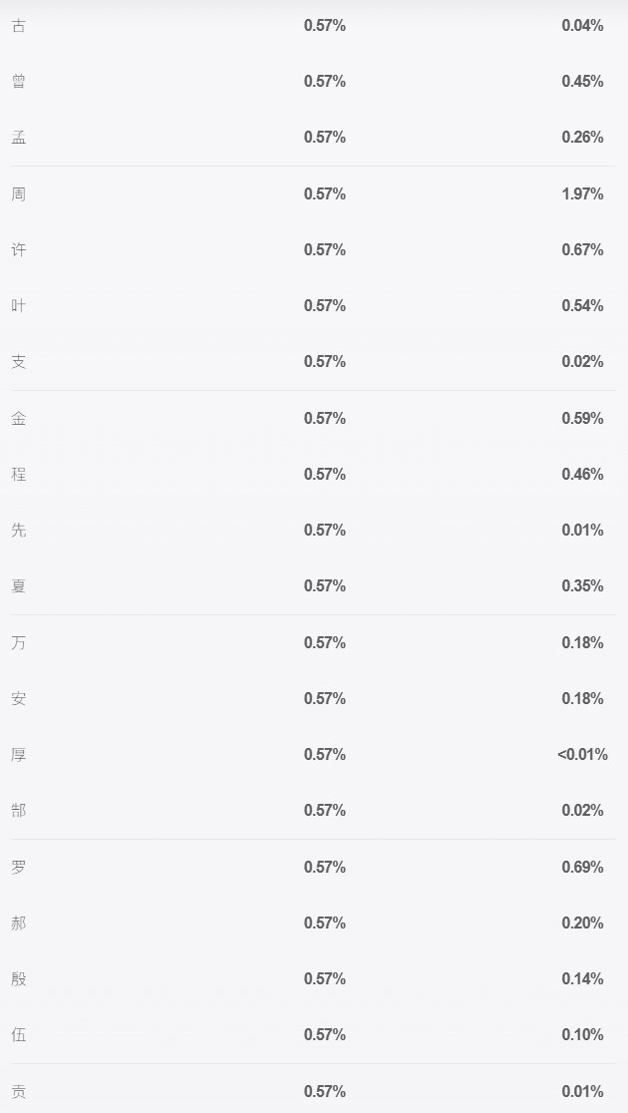
Task: Open the 支 surname entry
Action: (x=19, y=362)
